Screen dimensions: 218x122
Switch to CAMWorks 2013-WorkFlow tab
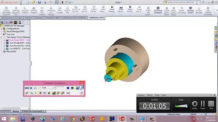(x=74, y=18)
